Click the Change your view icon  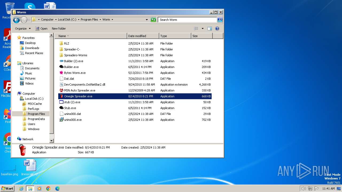coord(196,29)
